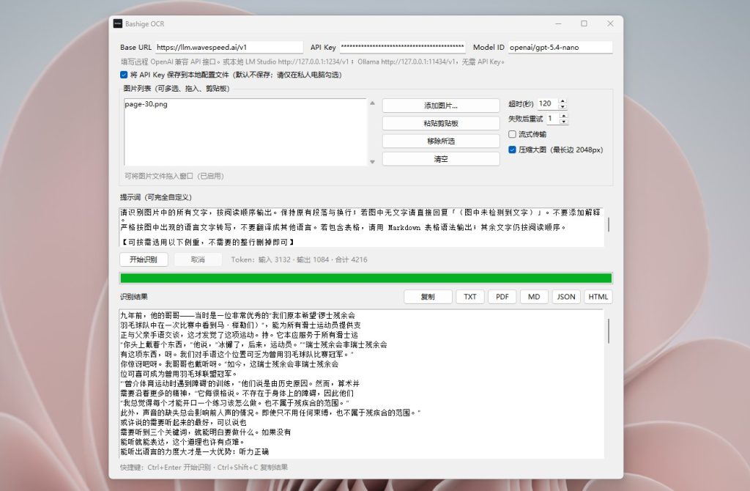Screen dimensions: 750x491
Task: Click image list scroll down arrow
Action: pyautogui.click(x=372, y=162)
